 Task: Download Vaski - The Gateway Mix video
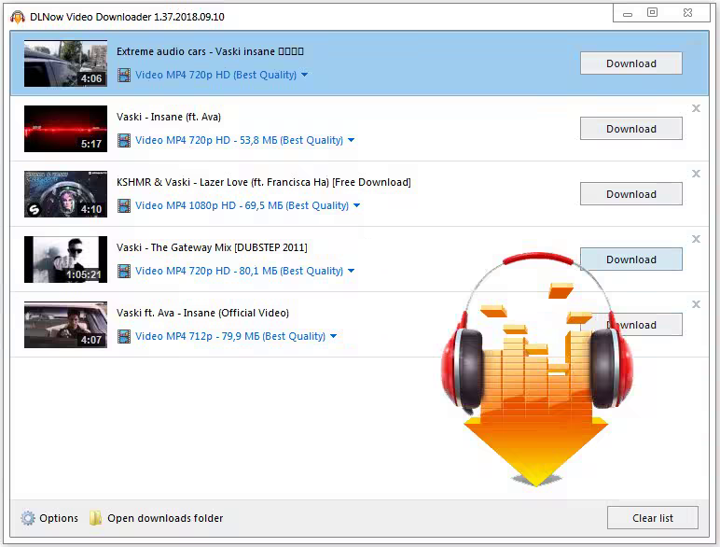point(630,259)
